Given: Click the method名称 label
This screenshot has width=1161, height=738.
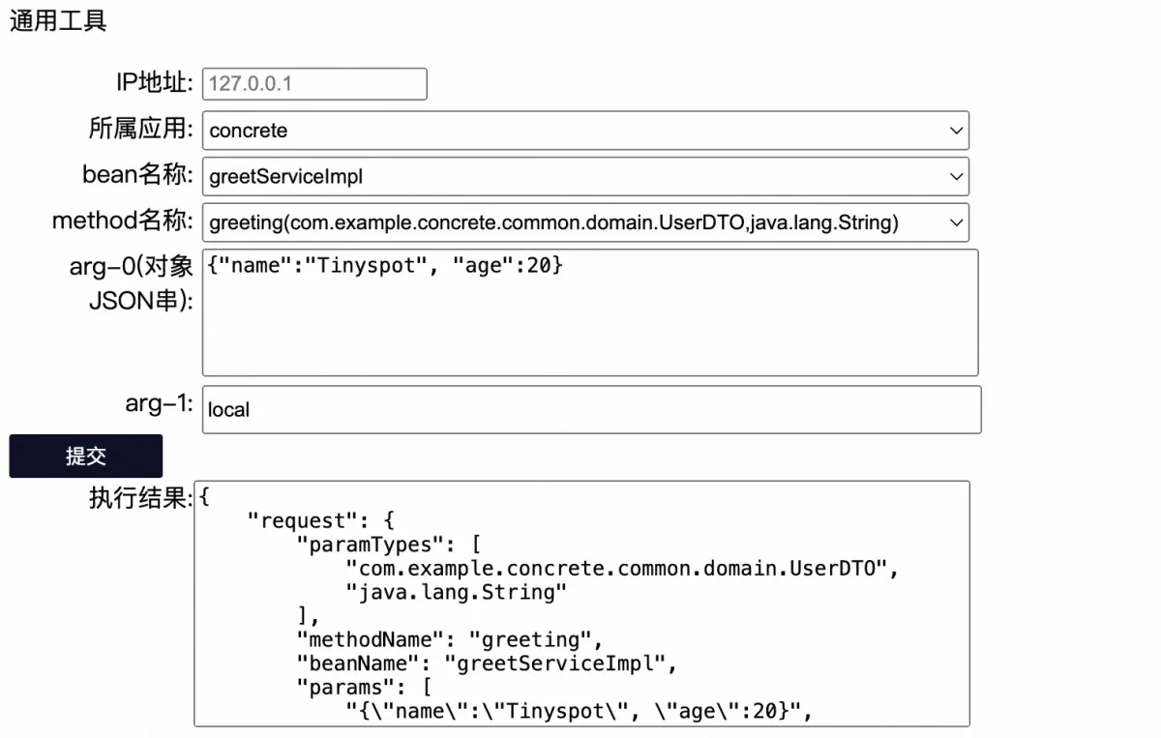Looking at the screenshot, I should 123,221.
